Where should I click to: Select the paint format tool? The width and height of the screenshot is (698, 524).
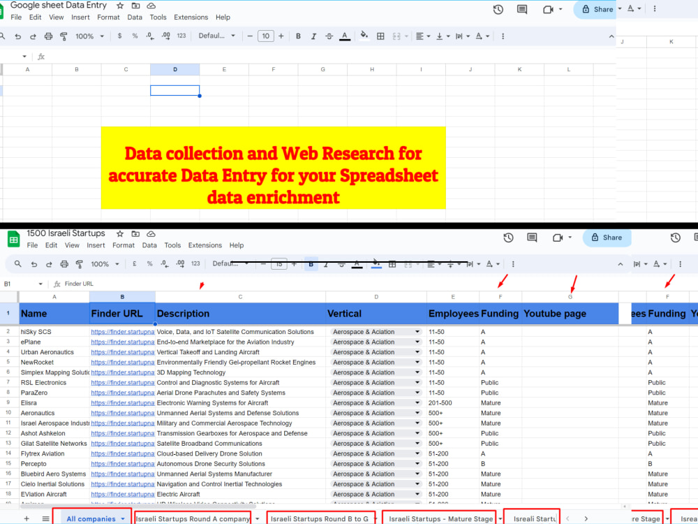[78, 263]
